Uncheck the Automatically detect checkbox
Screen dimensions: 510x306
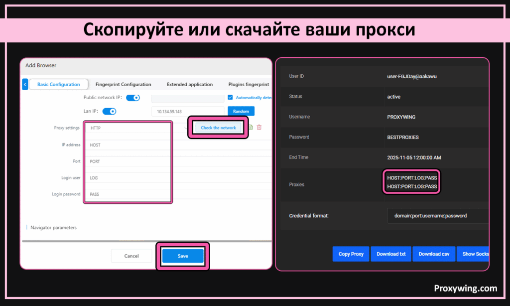[230, 98]
